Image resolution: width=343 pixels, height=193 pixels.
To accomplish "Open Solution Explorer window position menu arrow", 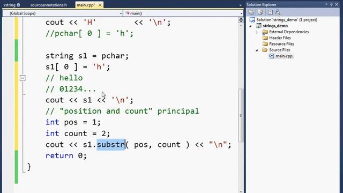I will point(326,4).
